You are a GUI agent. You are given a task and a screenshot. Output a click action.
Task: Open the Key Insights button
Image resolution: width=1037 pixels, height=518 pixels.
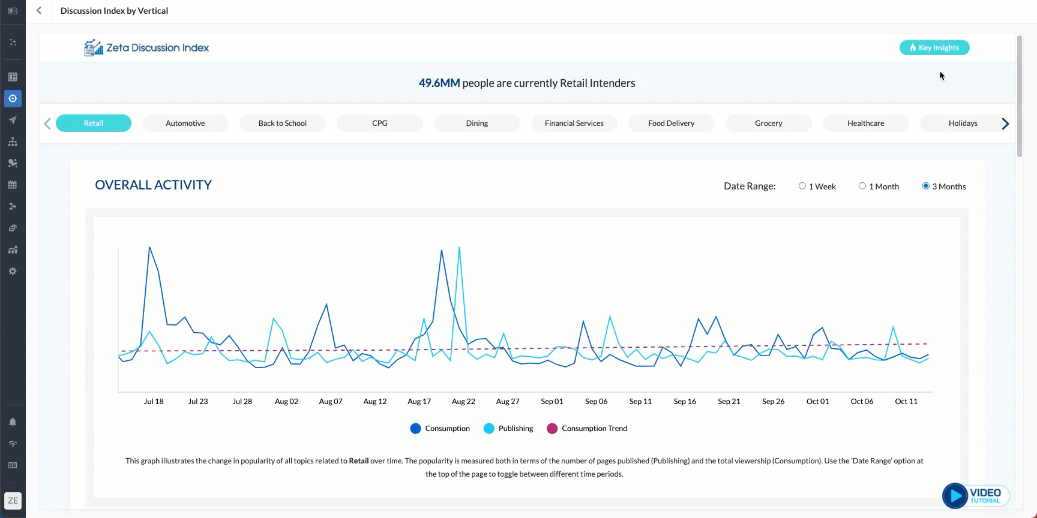click(x=934, y=48)
